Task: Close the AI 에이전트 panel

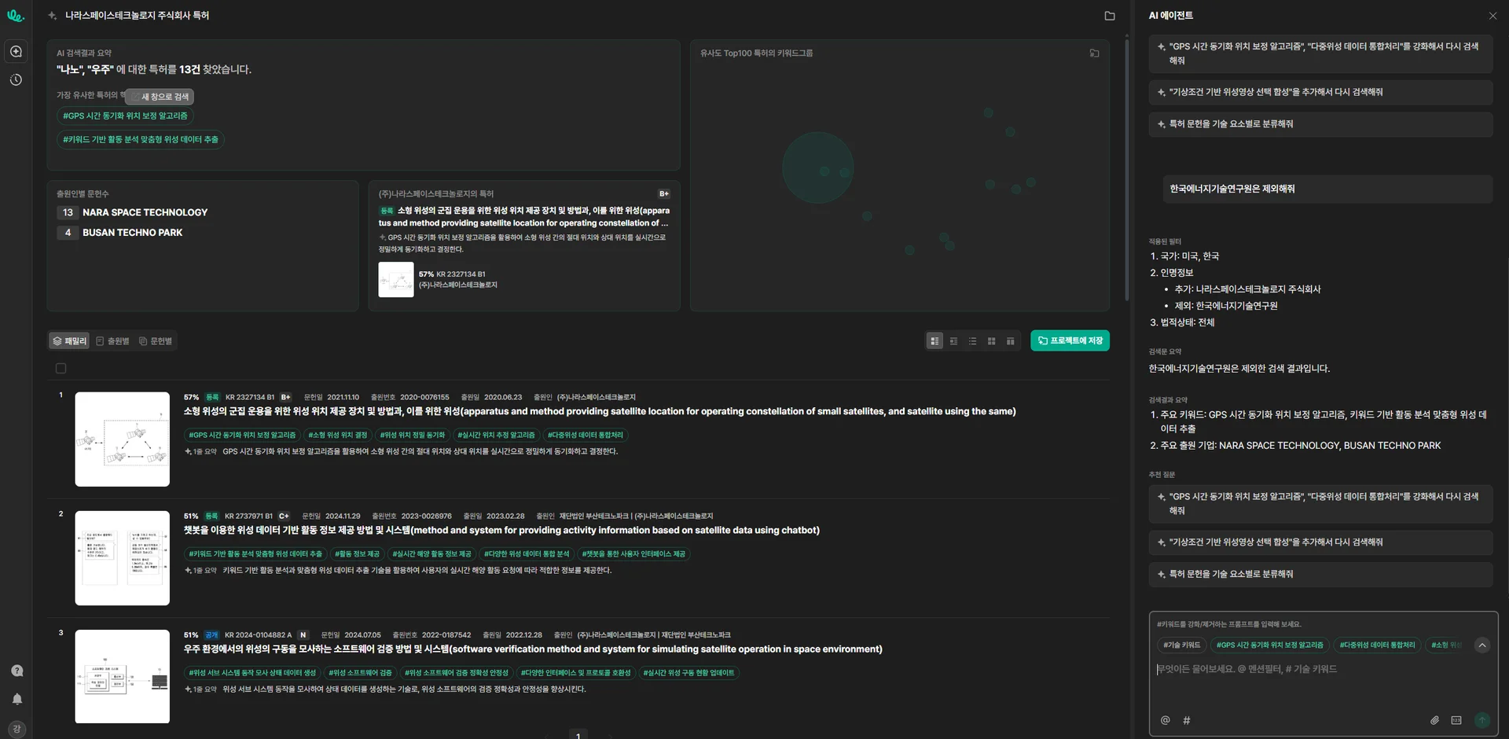Action: click(1492, 16)
